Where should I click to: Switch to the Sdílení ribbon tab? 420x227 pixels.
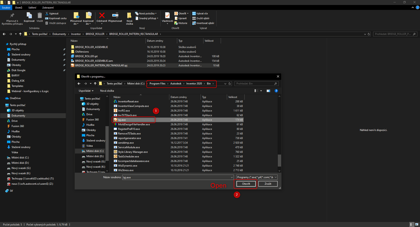tap(32, 8)
